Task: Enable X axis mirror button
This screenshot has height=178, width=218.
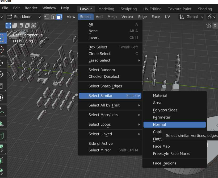Action: click(215, 26)
